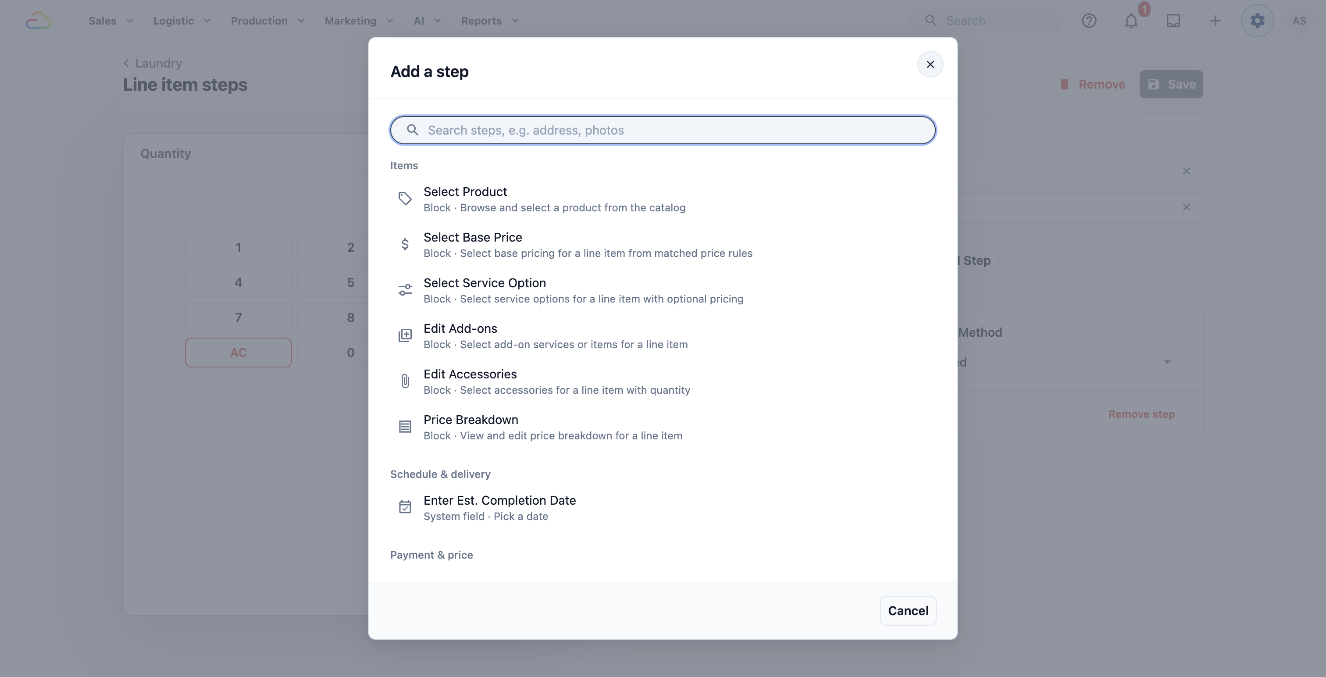Click the sliders icon for Select Service Option
1326x677 pixels.
405,290
